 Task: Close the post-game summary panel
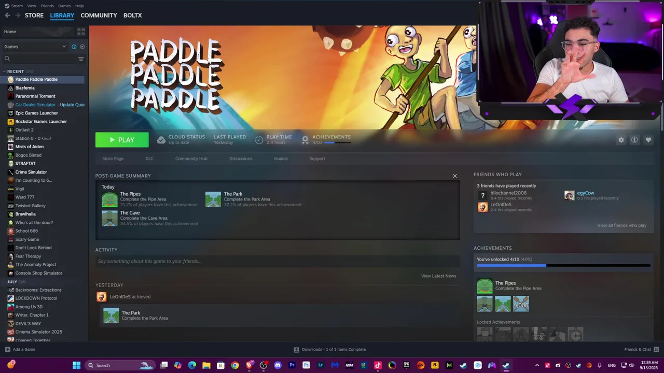click(455, 176)
